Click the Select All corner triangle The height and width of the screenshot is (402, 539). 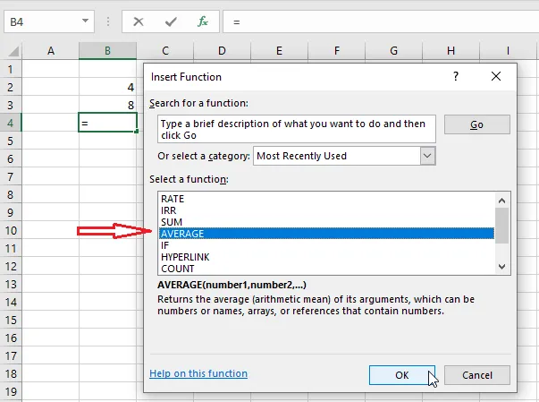pyautogui.click(x=13, y=51)
